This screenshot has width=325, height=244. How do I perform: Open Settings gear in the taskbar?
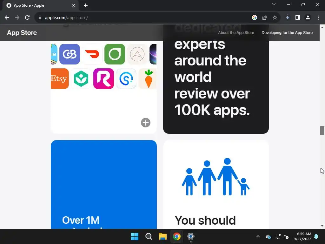pyautogui.click(x=191, y=236)
